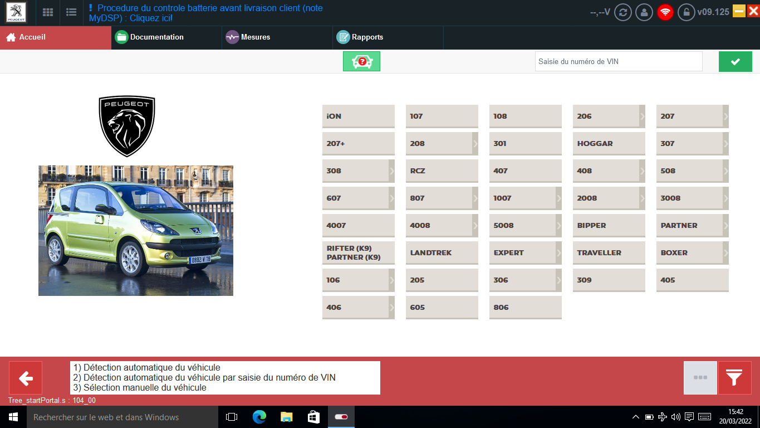Image resolution: width=760 pixels, height=428 pixels.
Task: Open the user profile icon
Action: [x=644, y=12]
